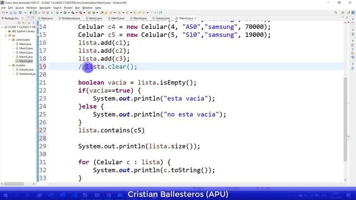
Task: Click the Open Perspective icon
Action: [343, 13]
